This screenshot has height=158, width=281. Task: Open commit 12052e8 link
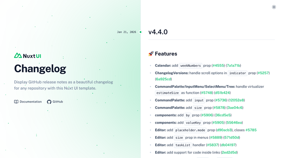pyautogui.click(x=236, y=100)
